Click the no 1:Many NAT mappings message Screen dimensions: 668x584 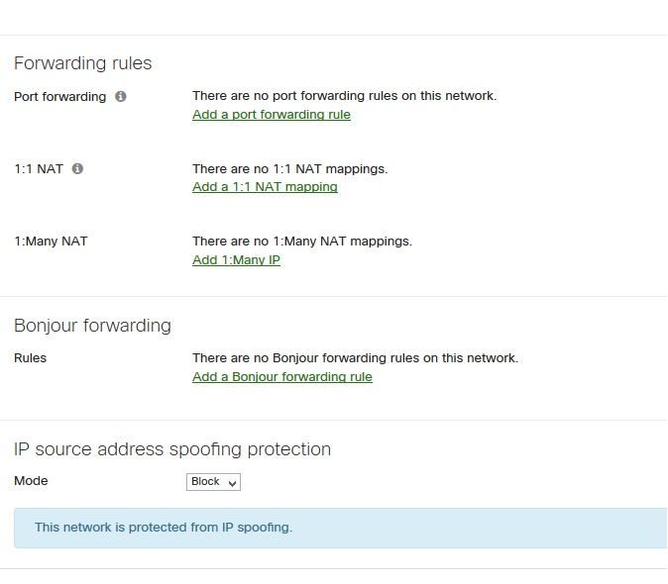point(301,242)
